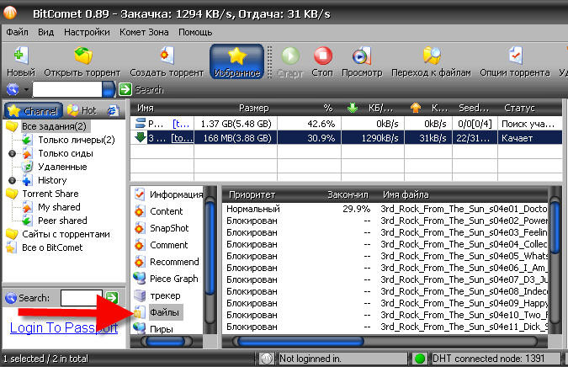Open the Content tab
This screenshot has width=568, height=367.
pyautogui.click(x=168, y=211)
